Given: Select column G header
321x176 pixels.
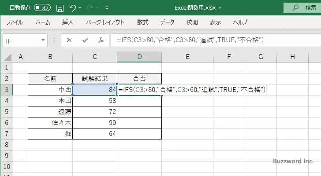Looking at the screenshot, I should click(x=261, y=57).
